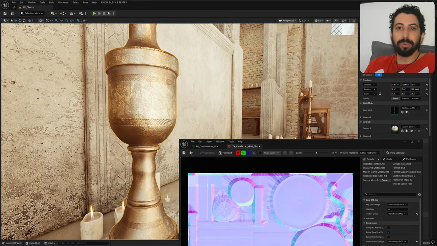
Task: Open the Actor menu
Action: coord(85,3)
